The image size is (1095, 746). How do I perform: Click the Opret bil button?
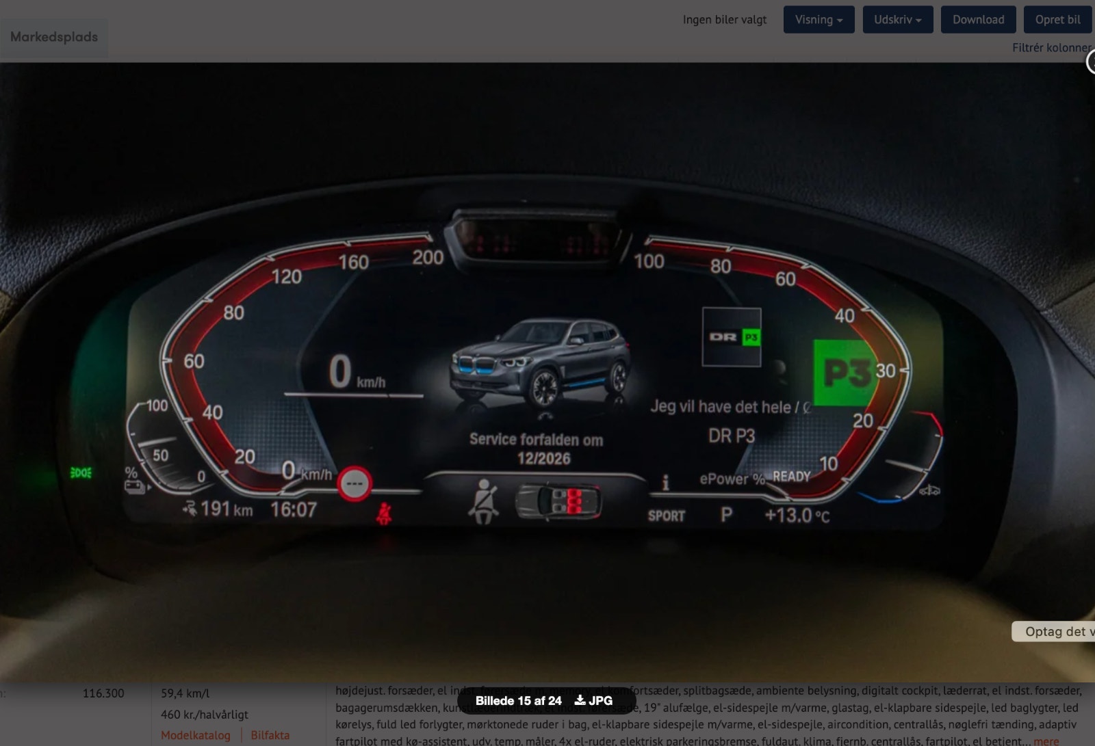pos(1057,20)
